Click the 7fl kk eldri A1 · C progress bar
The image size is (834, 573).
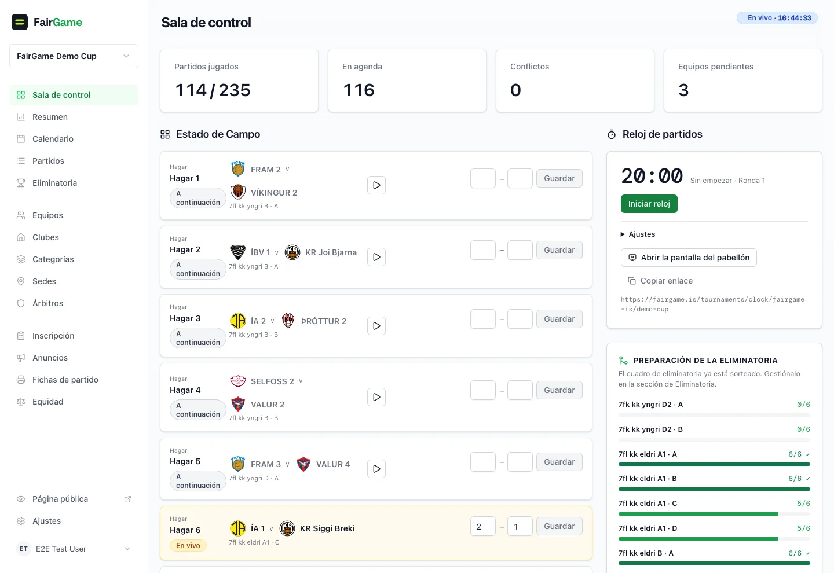coord(714,514)
